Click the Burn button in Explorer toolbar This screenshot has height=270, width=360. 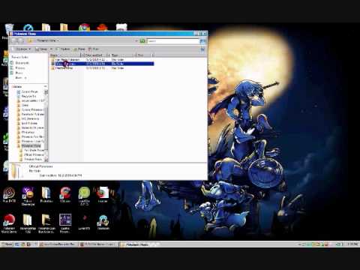pyautogui.click(x=94, y=49)
